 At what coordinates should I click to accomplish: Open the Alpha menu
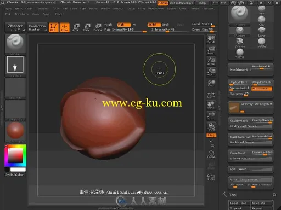(x=8, y=9)
